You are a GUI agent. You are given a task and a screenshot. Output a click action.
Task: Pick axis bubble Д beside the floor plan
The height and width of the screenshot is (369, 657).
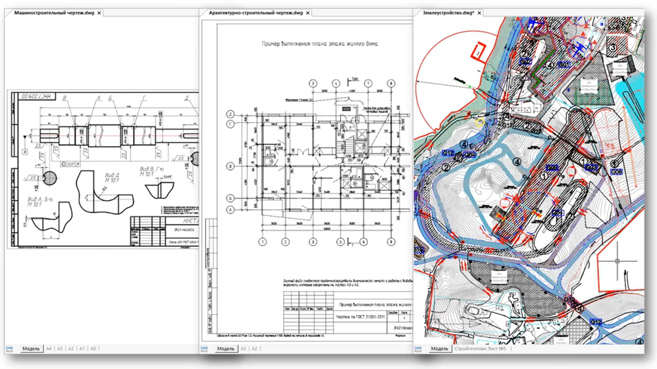(x=230, y=114)
